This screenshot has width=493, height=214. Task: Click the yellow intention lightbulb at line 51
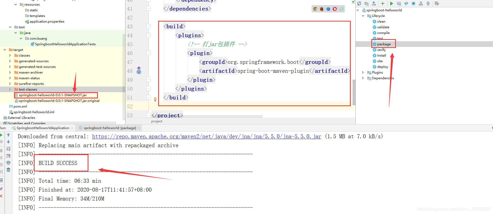pyautogui.click(x=155, y=99)
